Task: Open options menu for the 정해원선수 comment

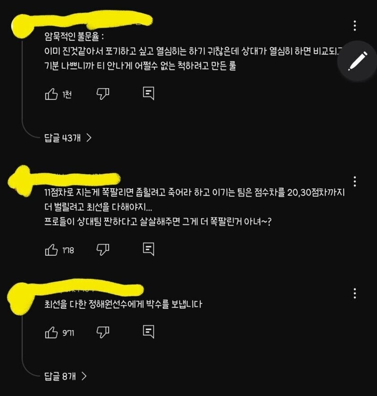Action: 355,293
